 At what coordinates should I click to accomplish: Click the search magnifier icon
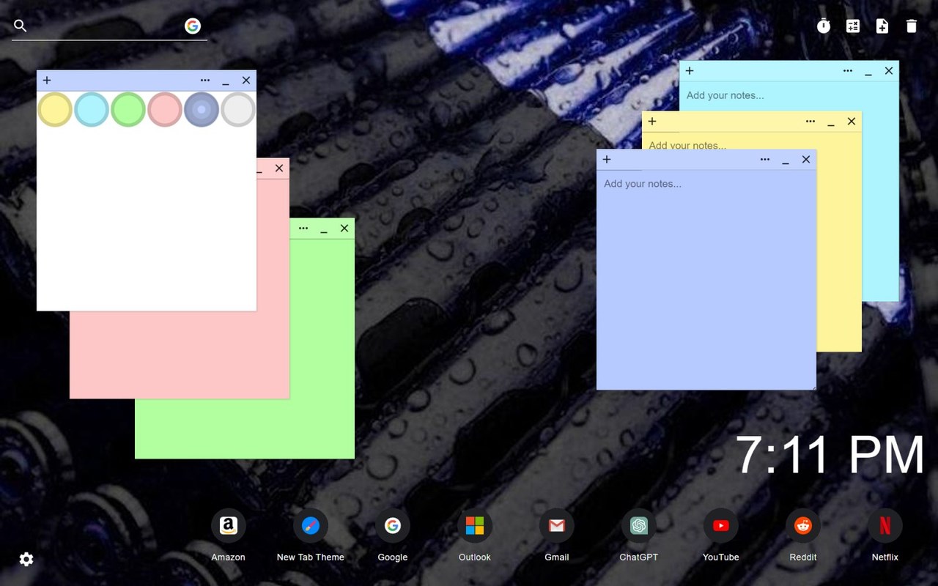21,26
